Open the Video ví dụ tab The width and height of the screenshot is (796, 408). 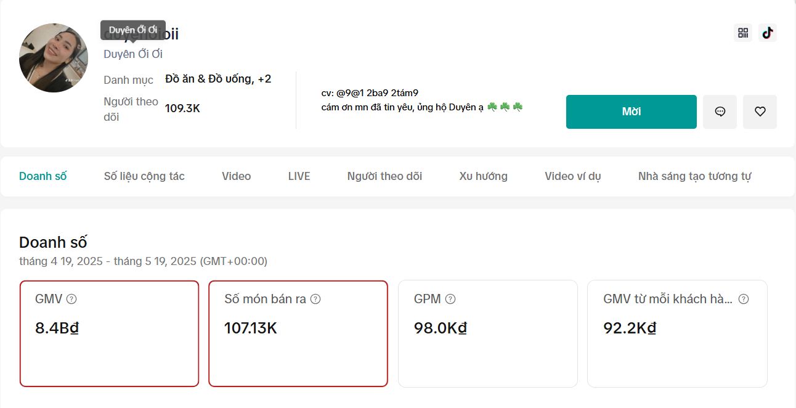coord(572,176)
